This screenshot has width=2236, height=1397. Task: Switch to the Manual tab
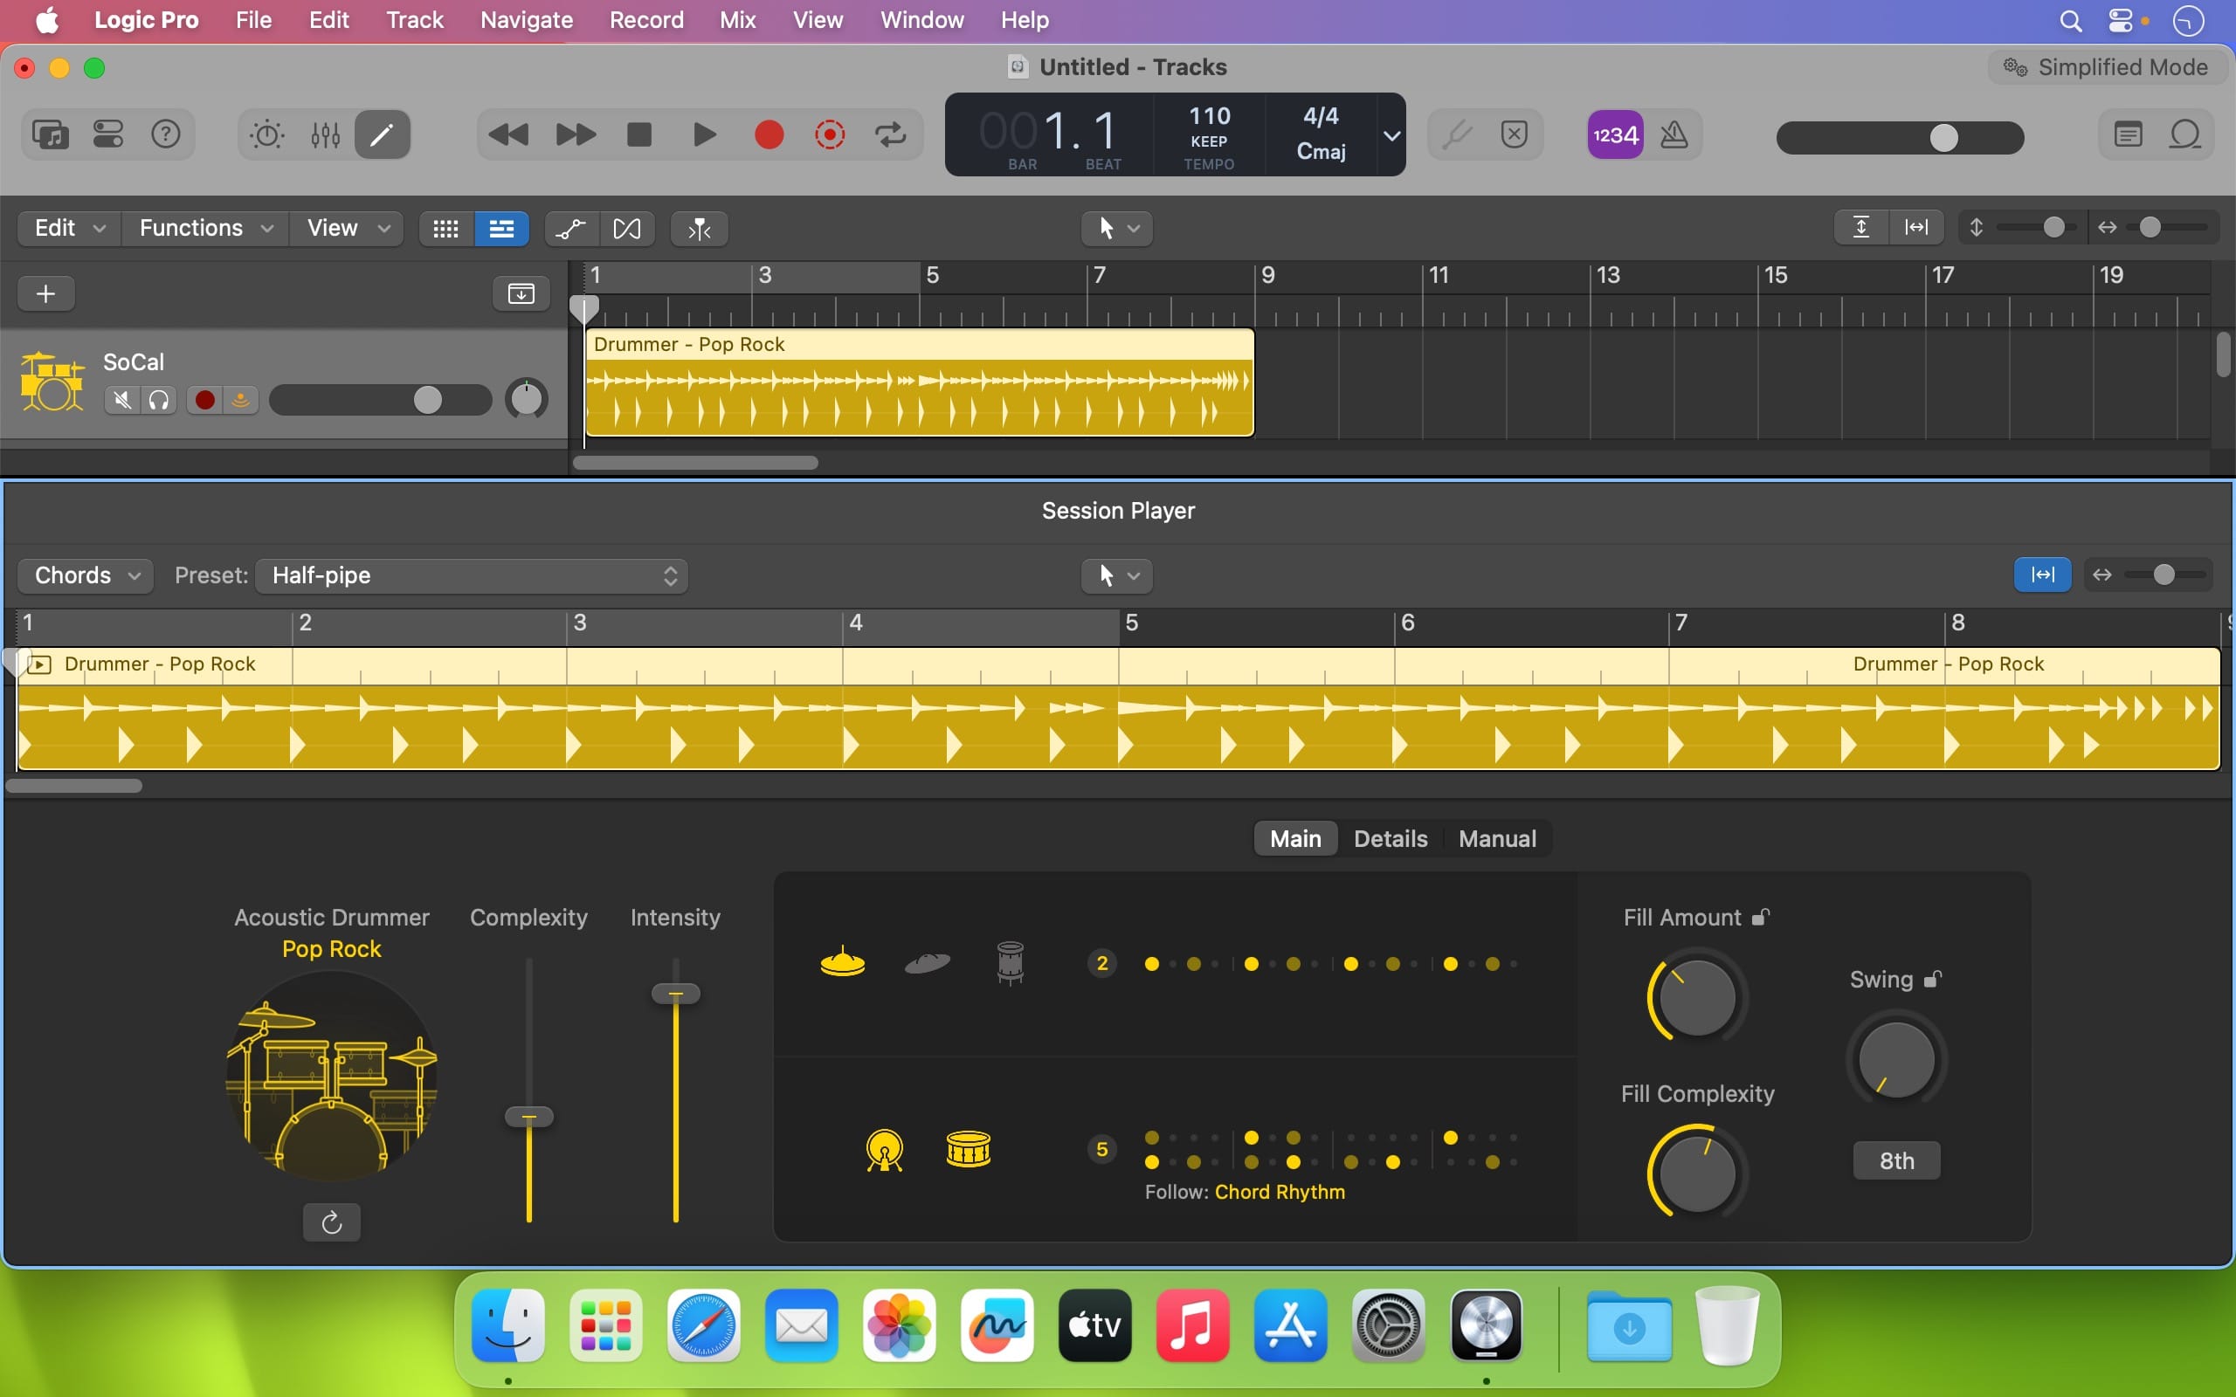pyautogui.click(x=1497, y=839)
